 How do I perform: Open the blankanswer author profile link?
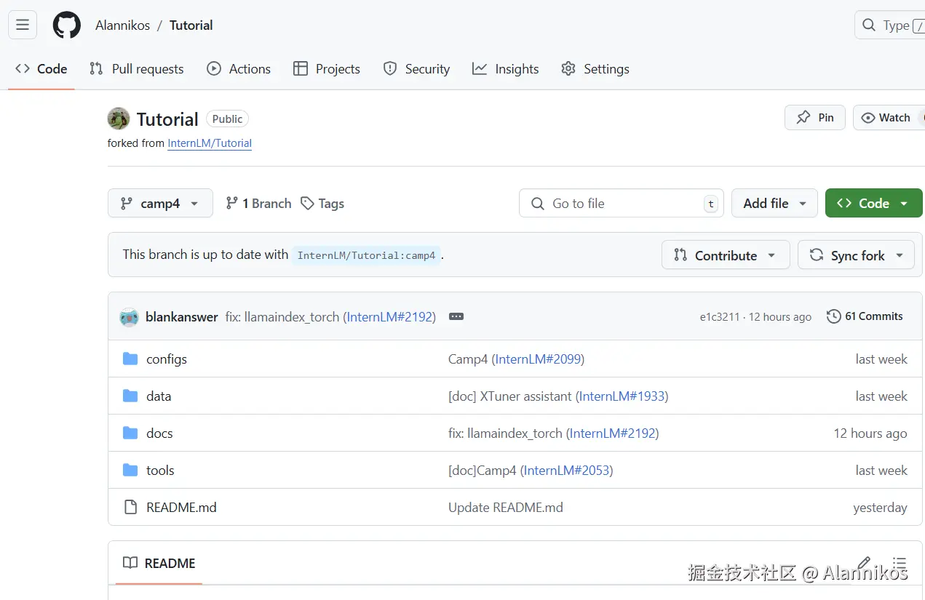182,317
